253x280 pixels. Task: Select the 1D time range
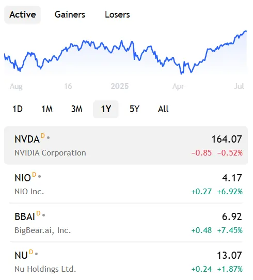pyautogui.click(x=18, y=109)
